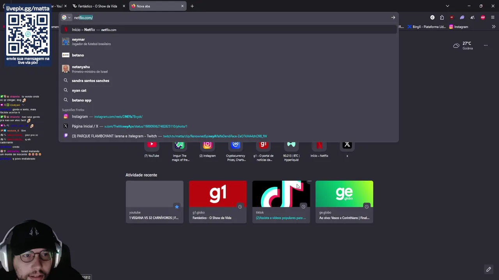Click the weather cloud icon for Goiânia
Image resolution: width=499 pixels, height=280 pixels.
coord(456,45)
